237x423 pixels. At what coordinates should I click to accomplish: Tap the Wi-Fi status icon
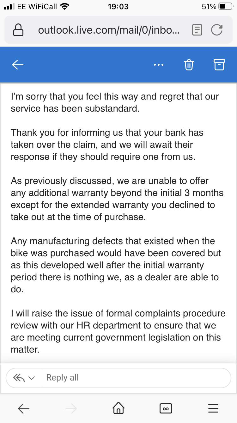click(65, 6)
